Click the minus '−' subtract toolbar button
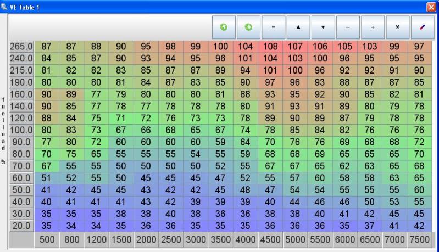The image size is (439, 252). click(x=348, y=27)
